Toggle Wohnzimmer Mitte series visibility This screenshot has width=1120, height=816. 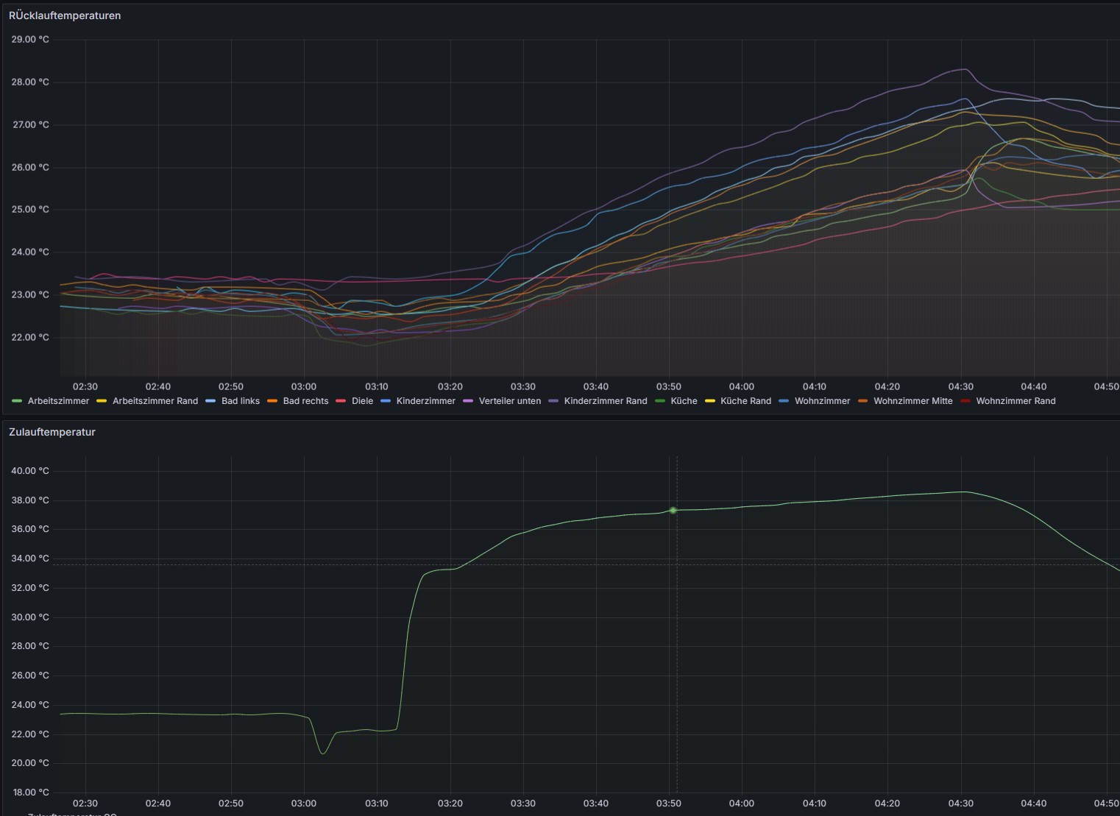912,401
